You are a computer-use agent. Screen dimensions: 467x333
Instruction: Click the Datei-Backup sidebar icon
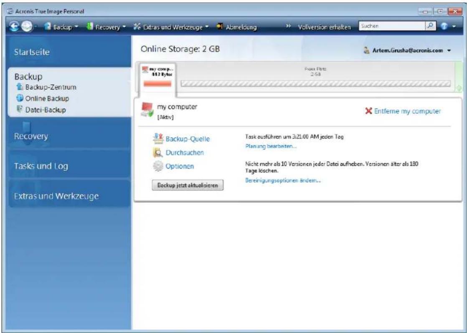pos(20,109)
